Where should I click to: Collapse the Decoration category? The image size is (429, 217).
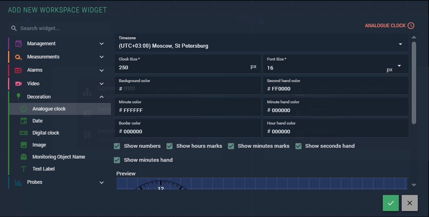coord(102,97)
